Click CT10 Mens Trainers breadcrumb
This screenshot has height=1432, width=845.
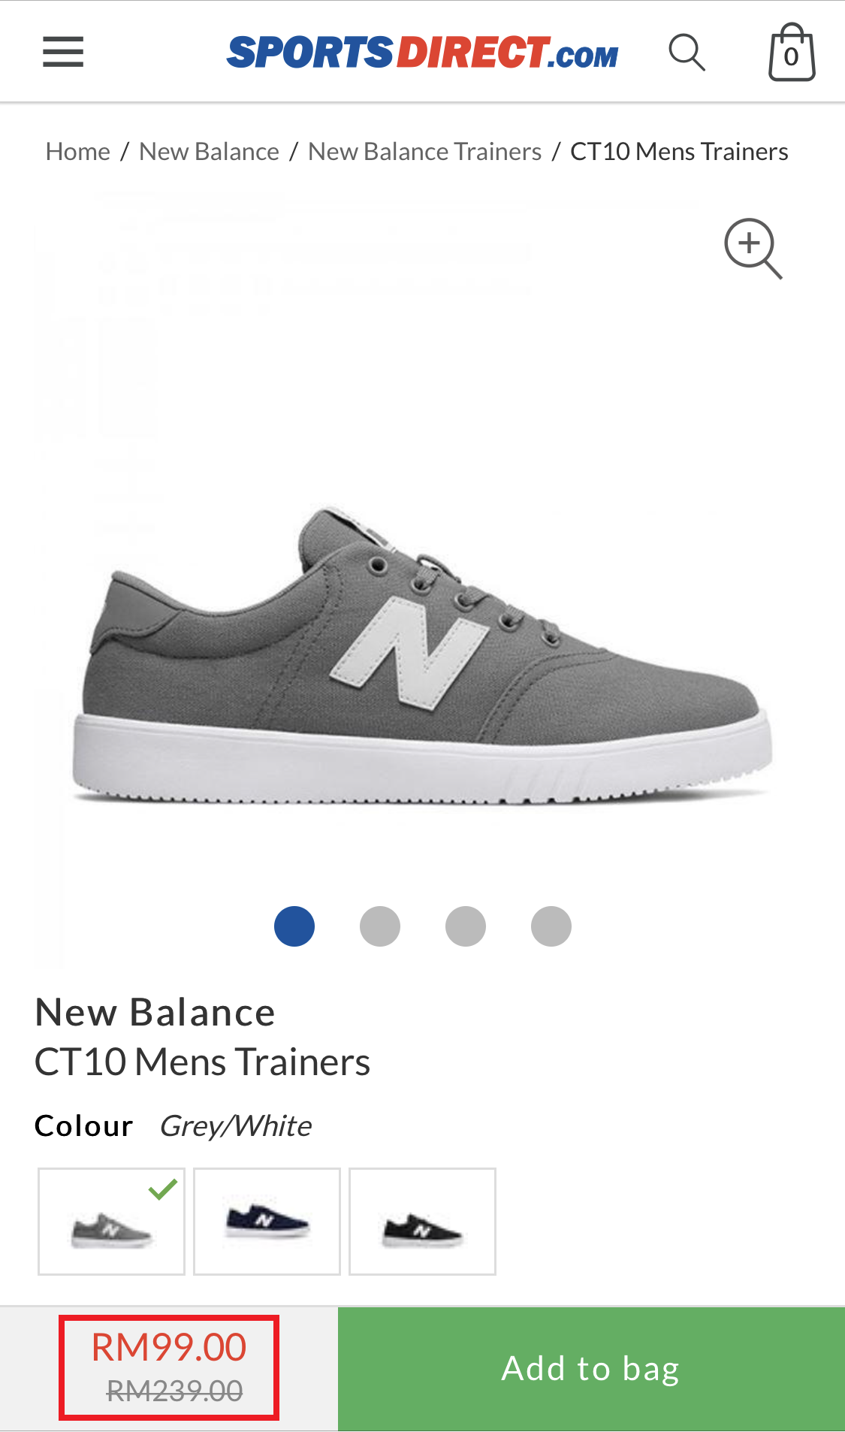click(x=679, y=152)
